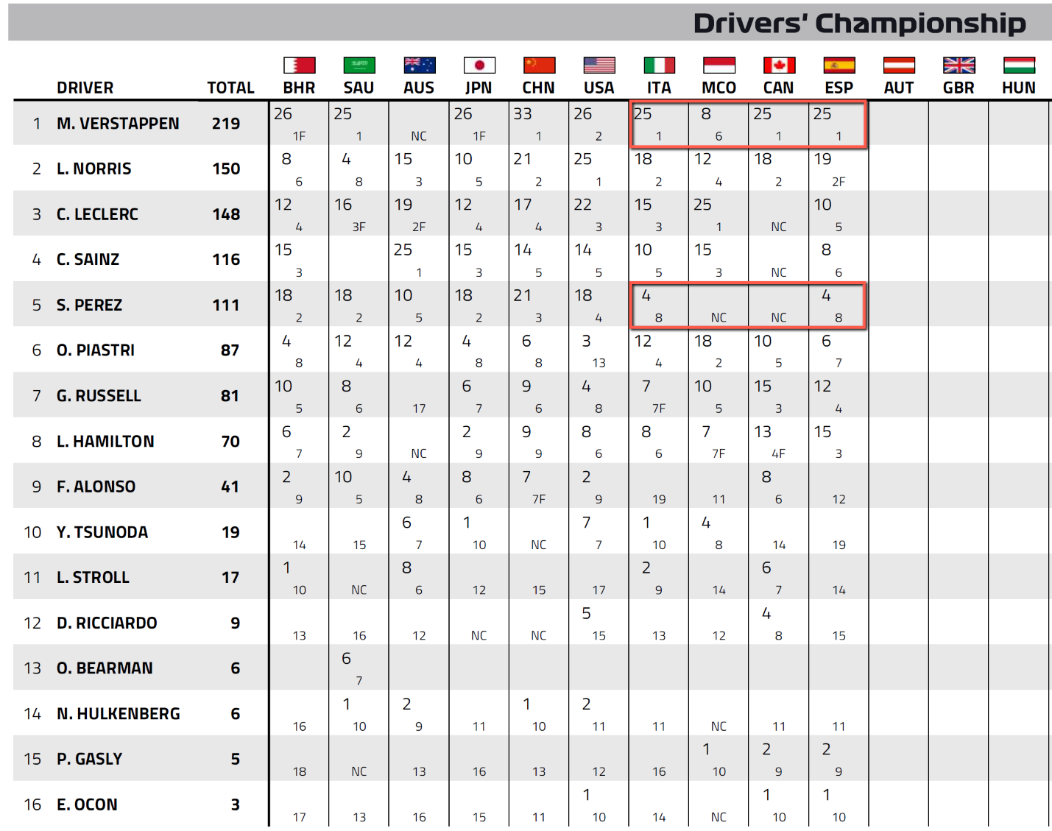
Task: Click the Bahrain flag icon
Action: [299, 66]
